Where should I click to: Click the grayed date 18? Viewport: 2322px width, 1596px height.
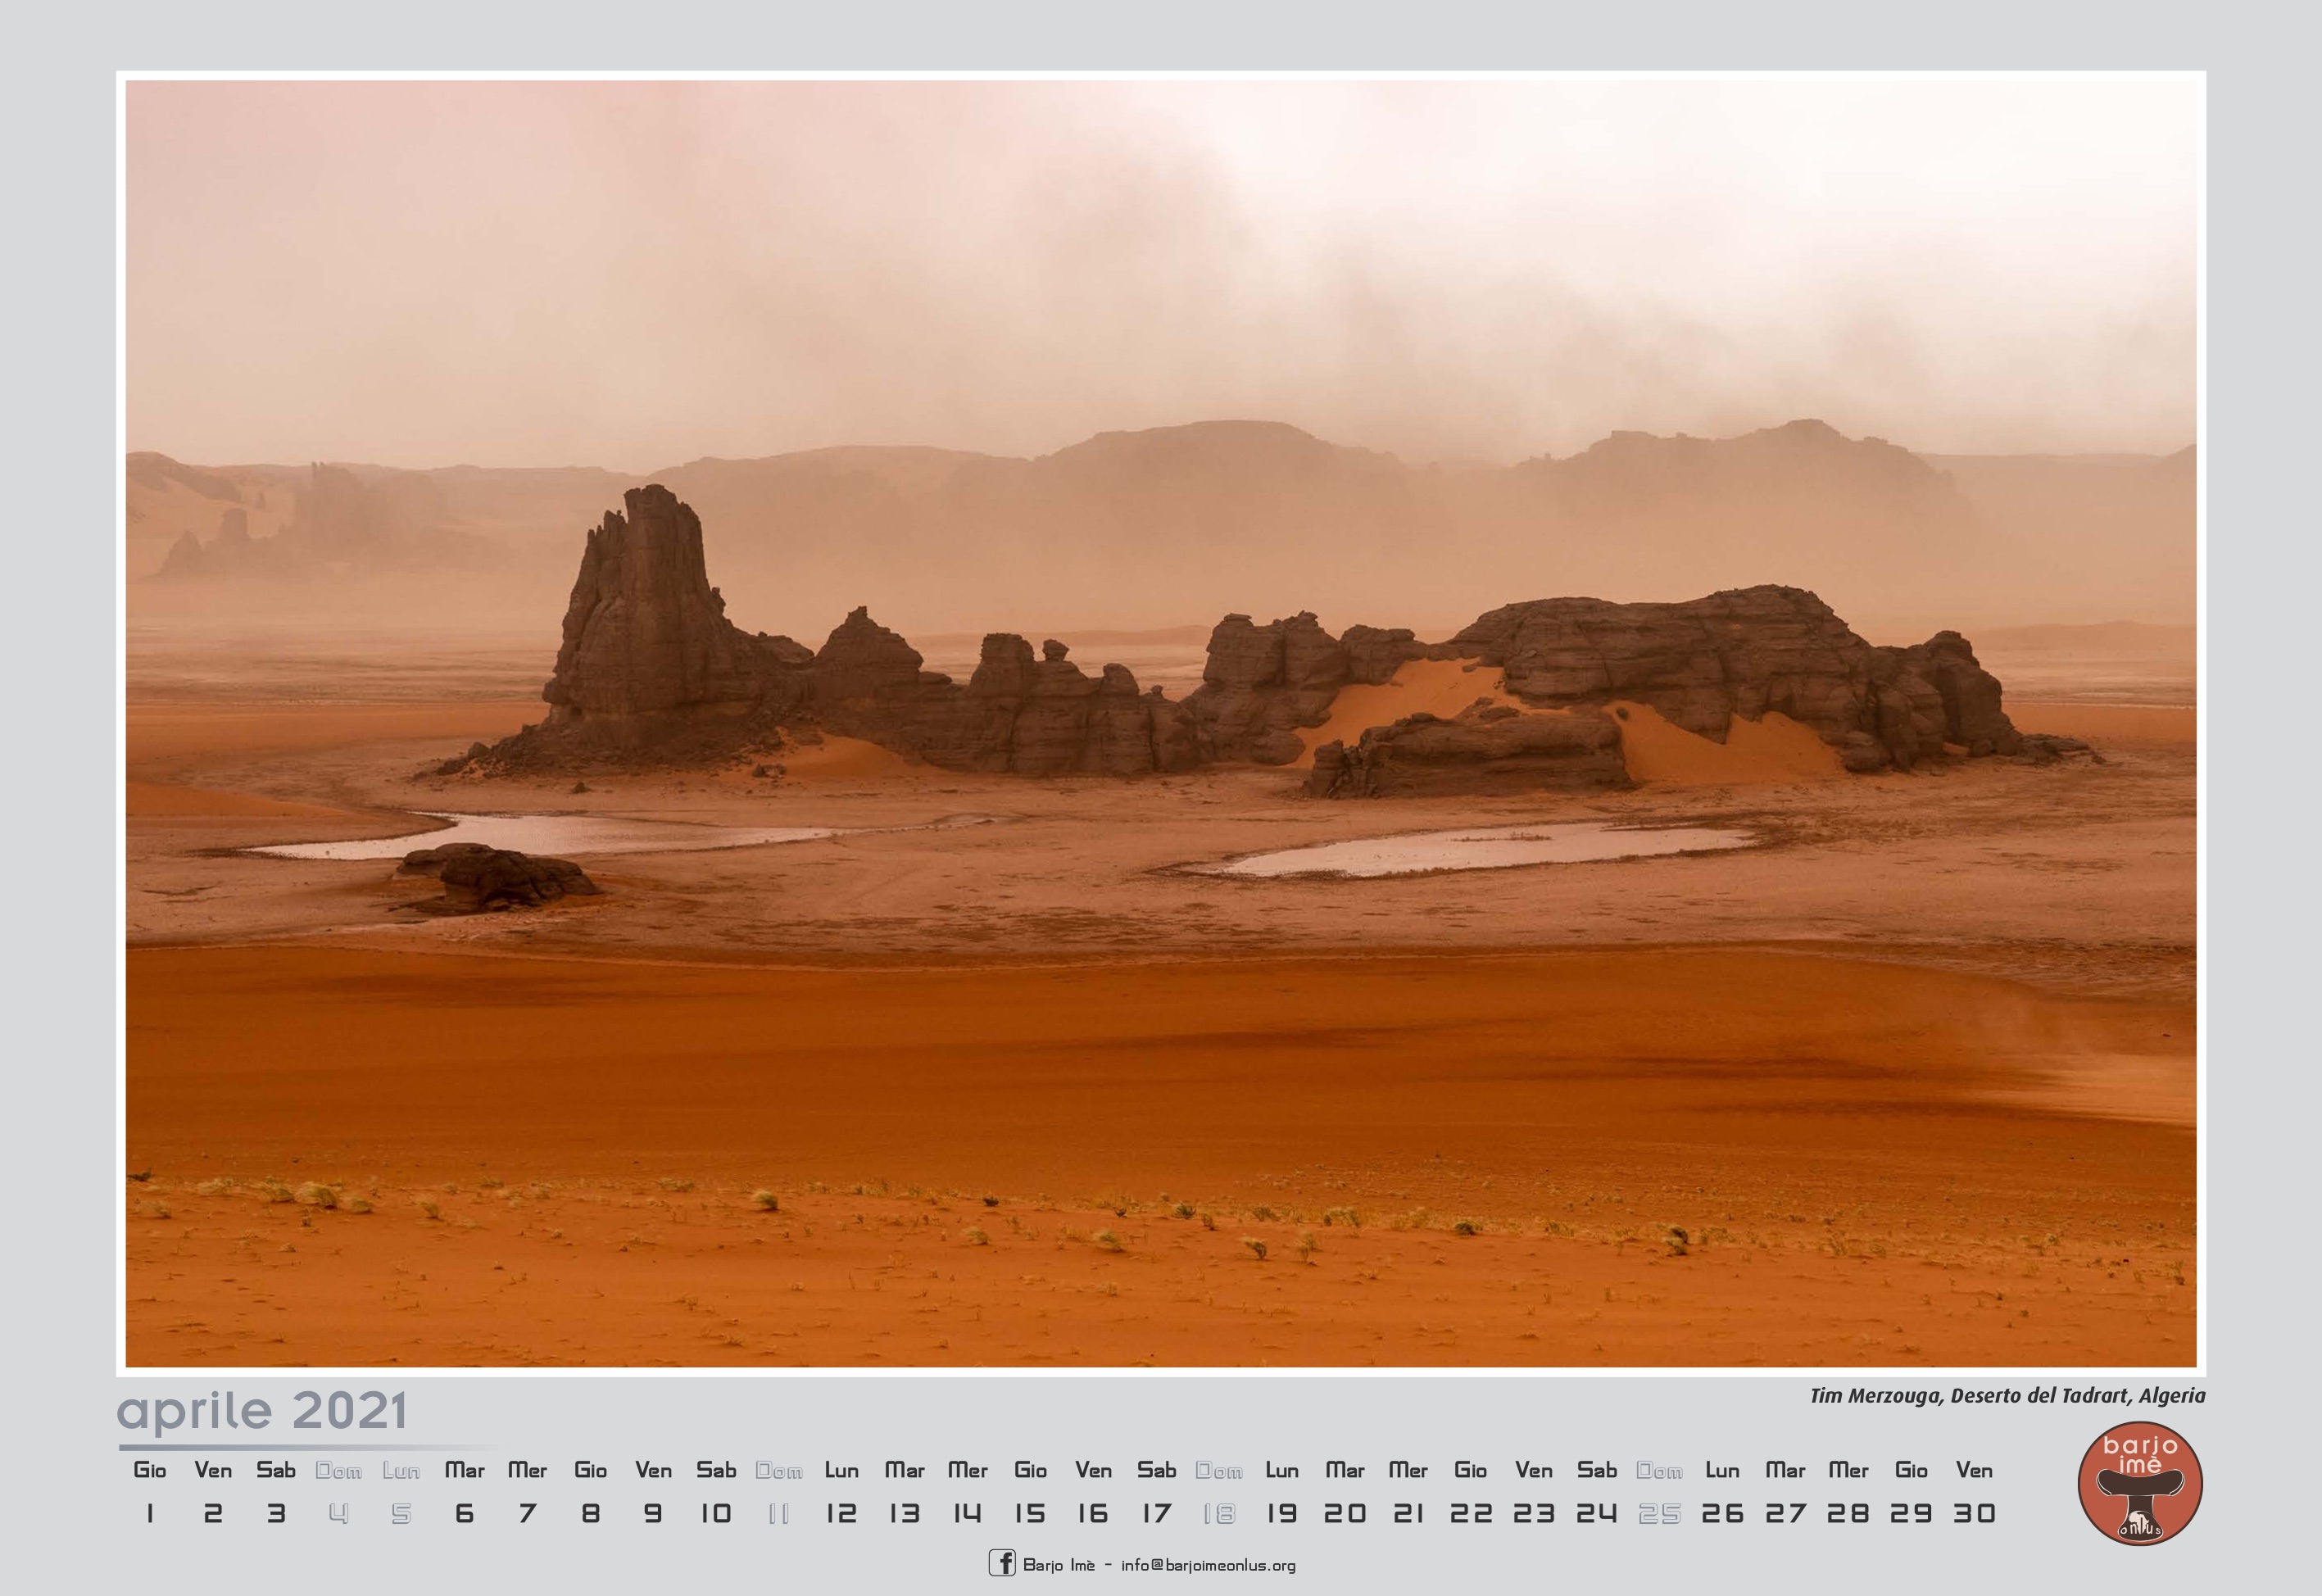[1219, 1513]
